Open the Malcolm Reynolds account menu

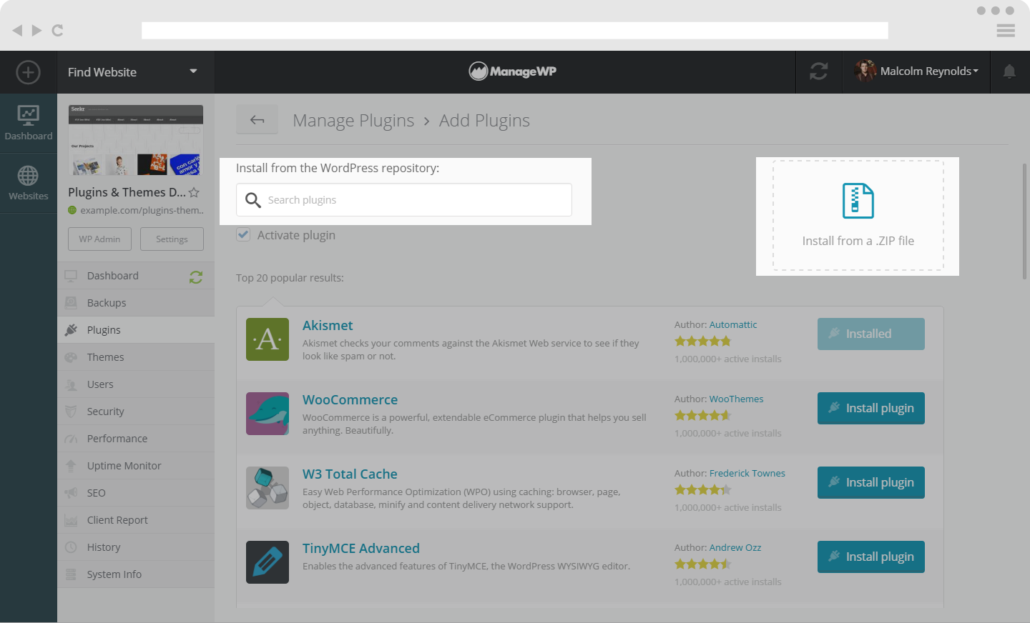(929, 71)
